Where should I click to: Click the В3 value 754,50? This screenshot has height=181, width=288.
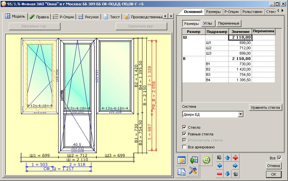[x=240, y=75]
